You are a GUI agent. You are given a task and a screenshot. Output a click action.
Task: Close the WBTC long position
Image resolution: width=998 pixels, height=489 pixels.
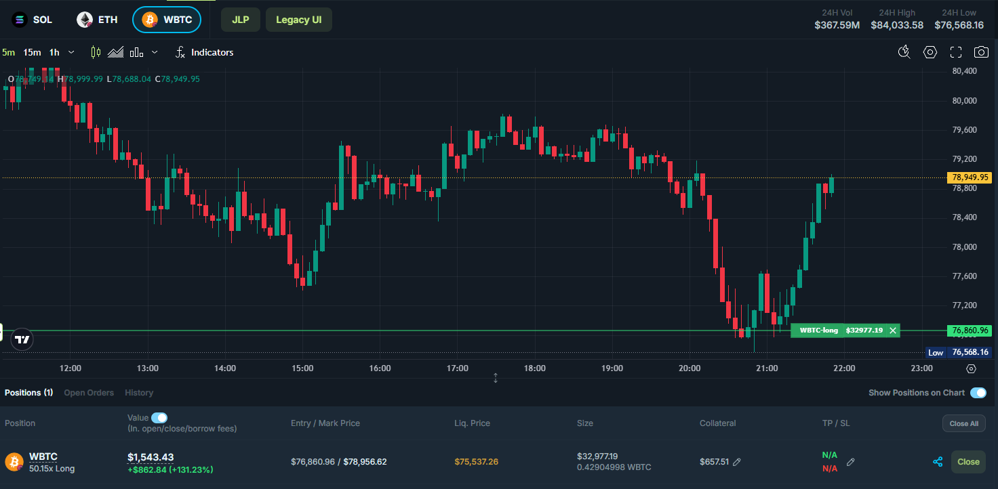click(x=968, y=462)
